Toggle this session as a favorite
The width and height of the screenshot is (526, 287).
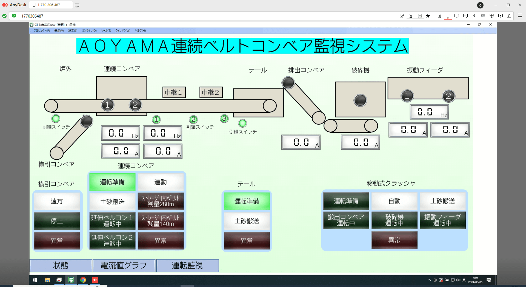coord(428,16)
